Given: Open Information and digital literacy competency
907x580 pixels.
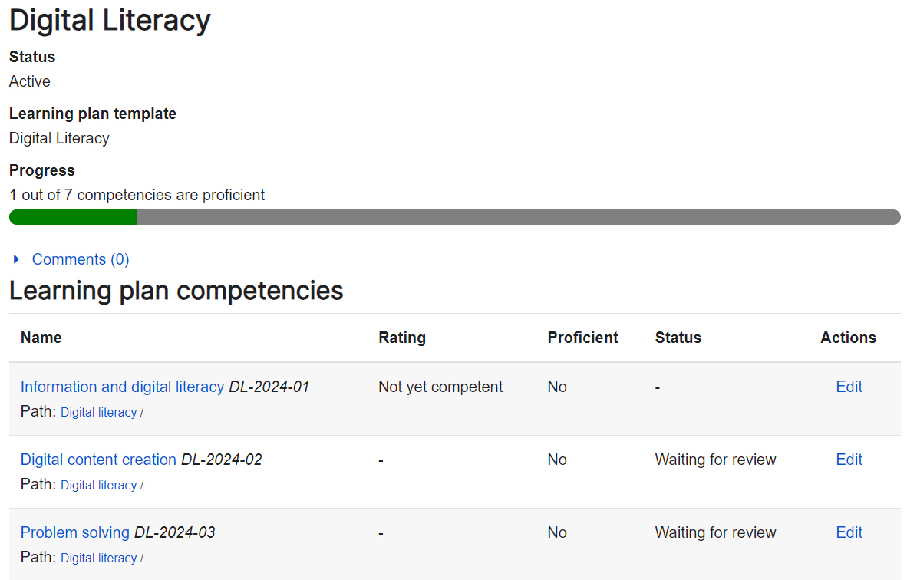Looking at the screenshot, I should point(122,387).
